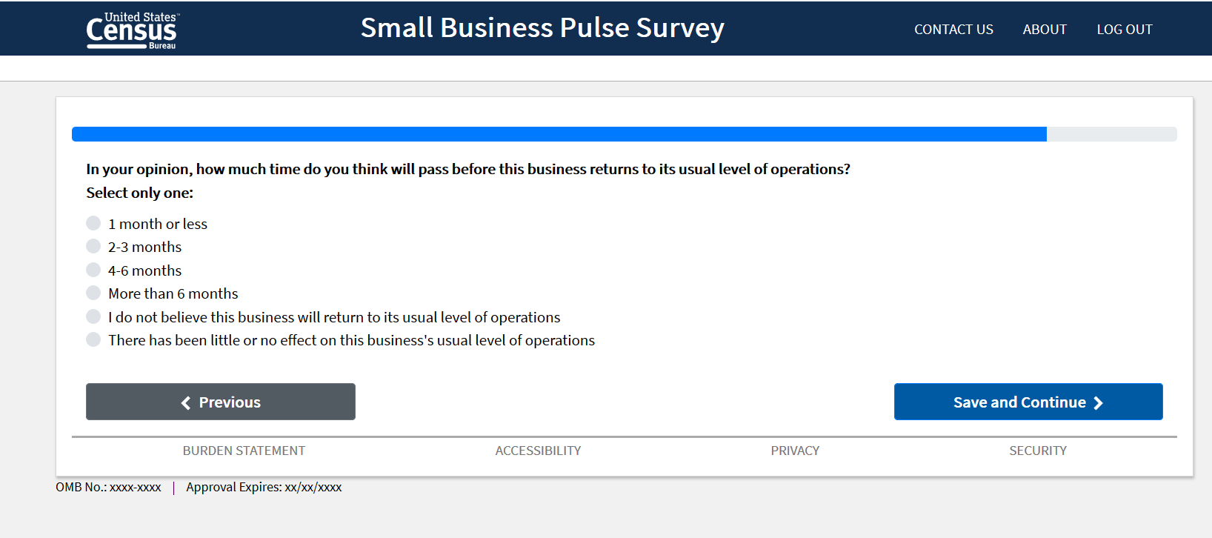Select "More than 6 months" radio button
The height and width of the screenshot is (538, 1212).
click(x=93, y=293)
